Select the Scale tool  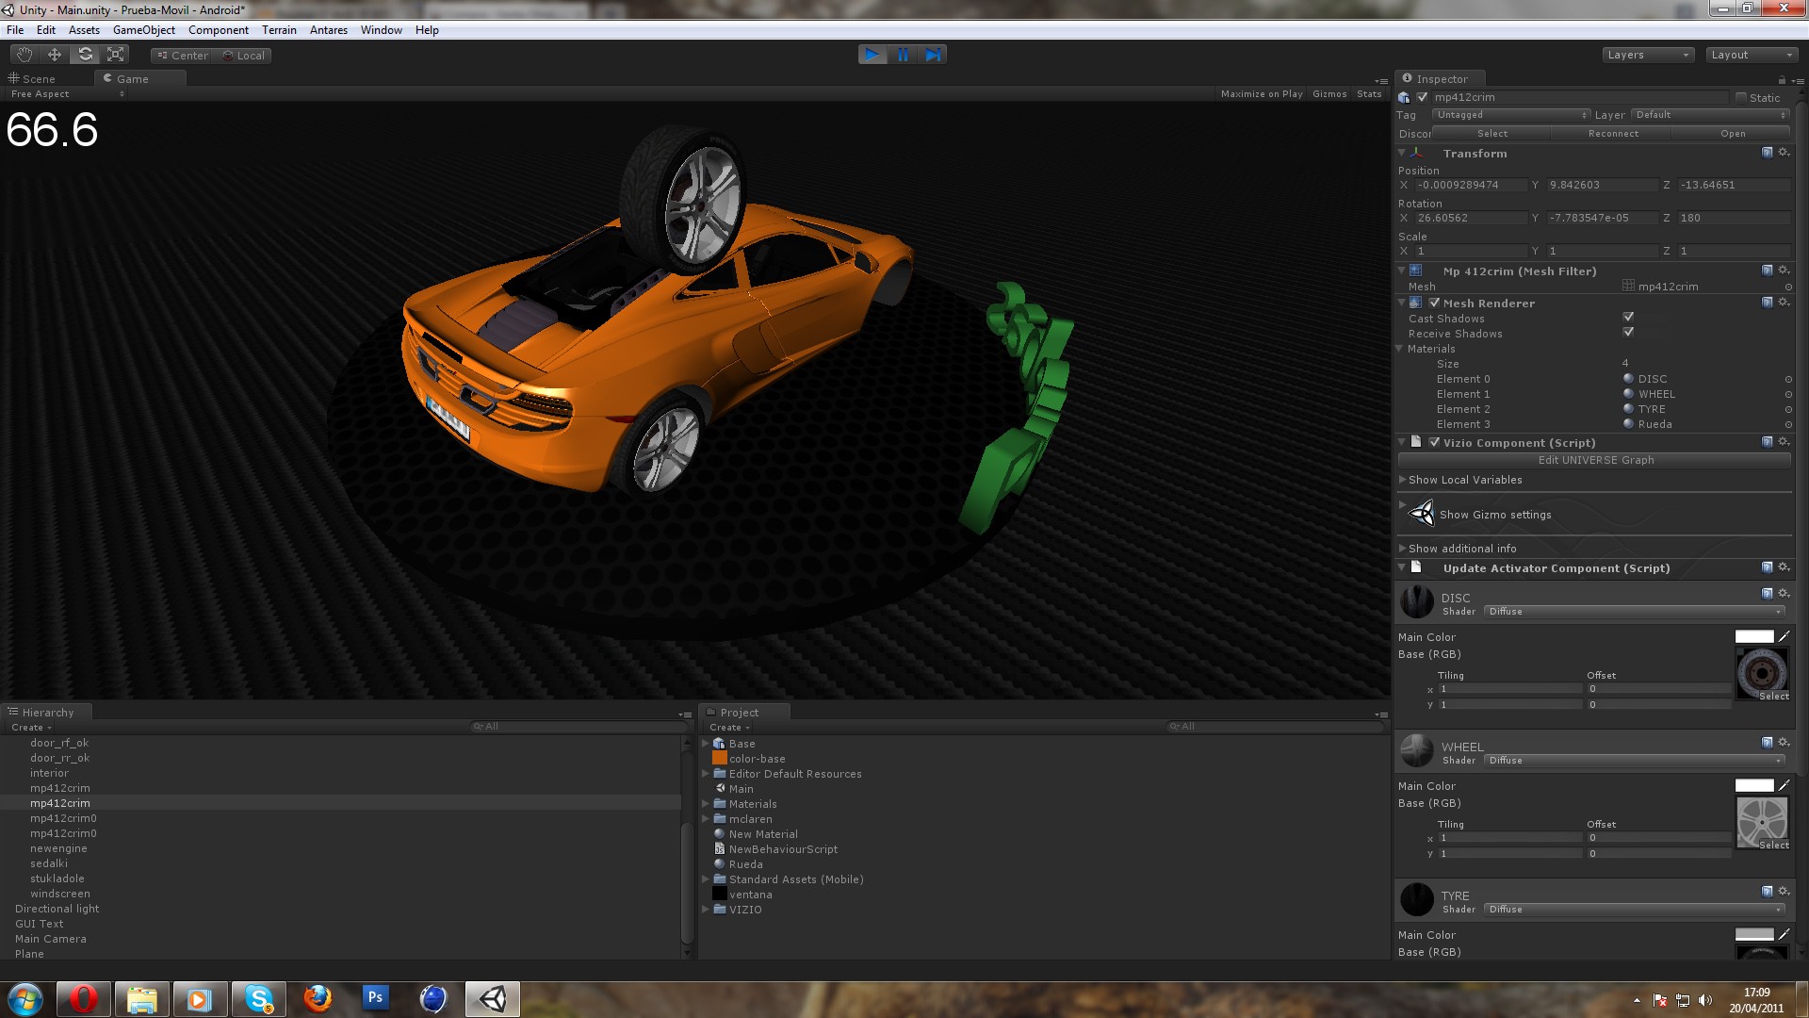point(115,55)
